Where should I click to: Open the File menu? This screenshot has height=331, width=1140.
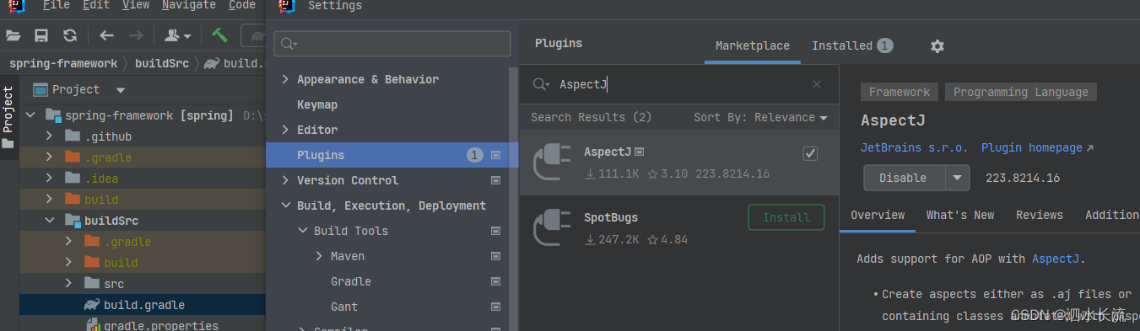pyautogui.click(x=56, y=5)
